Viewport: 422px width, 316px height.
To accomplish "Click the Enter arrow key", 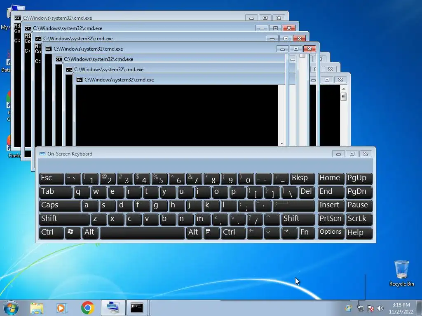I will coord(293,206).
